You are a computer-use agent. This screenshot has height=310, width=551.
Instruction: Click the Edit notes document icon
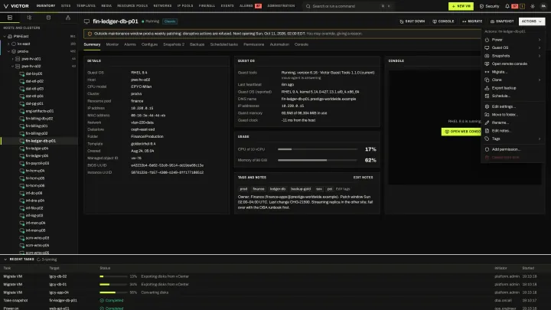(x=487, y=131)
